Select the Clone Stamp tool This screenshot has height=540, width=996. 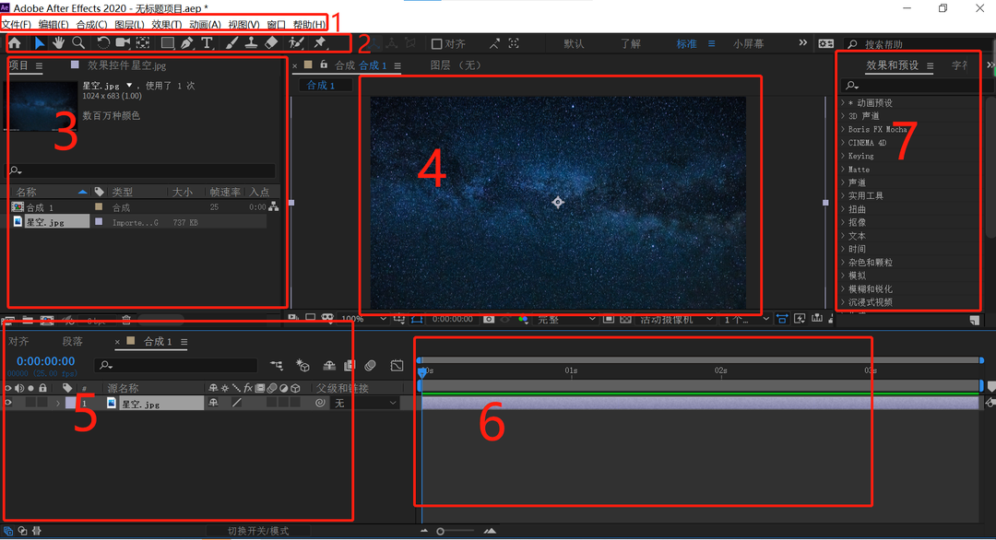click(251, 43)
